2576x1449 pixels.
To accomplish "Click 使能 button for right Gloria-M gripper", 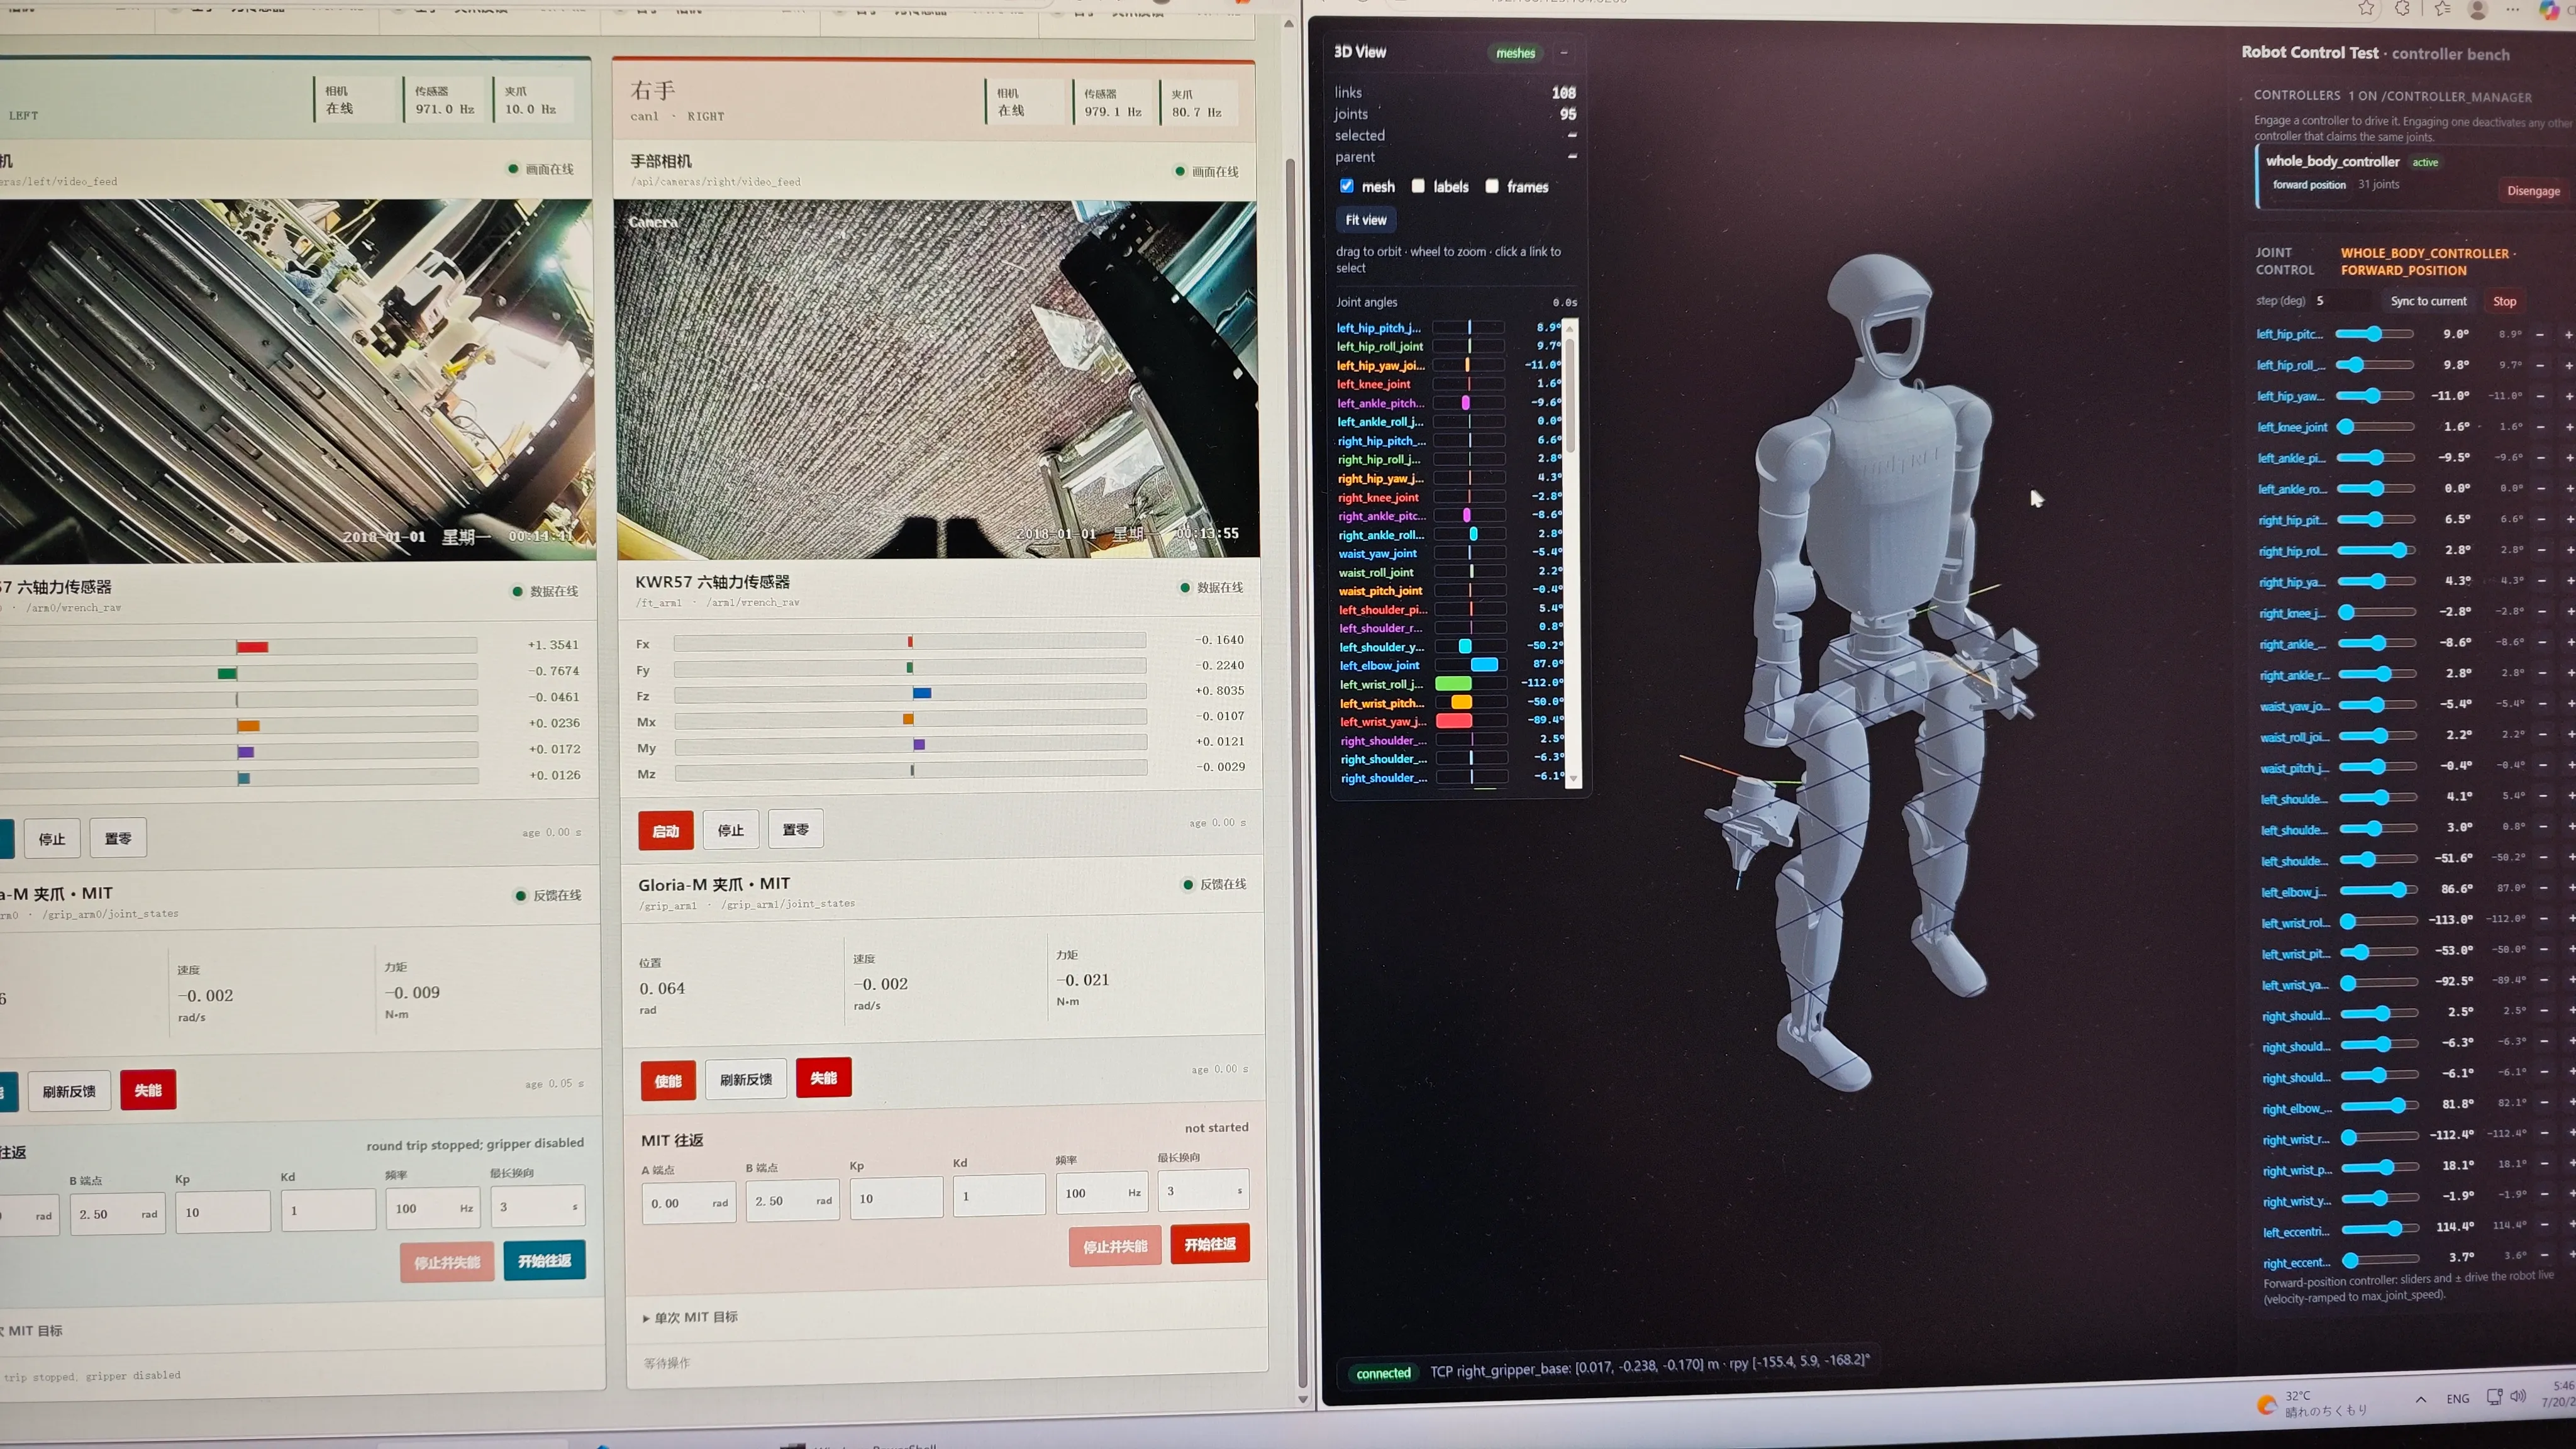I will coord(668,1081).
